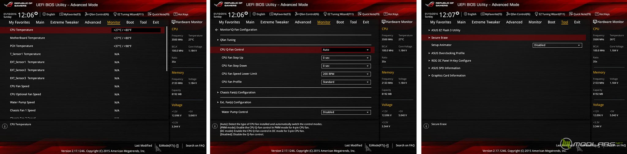The width and height of the screenshot is (627, 154).
Task: Select Boot tab on Q-Fan Configuration screen
Action: coord(340,22)
